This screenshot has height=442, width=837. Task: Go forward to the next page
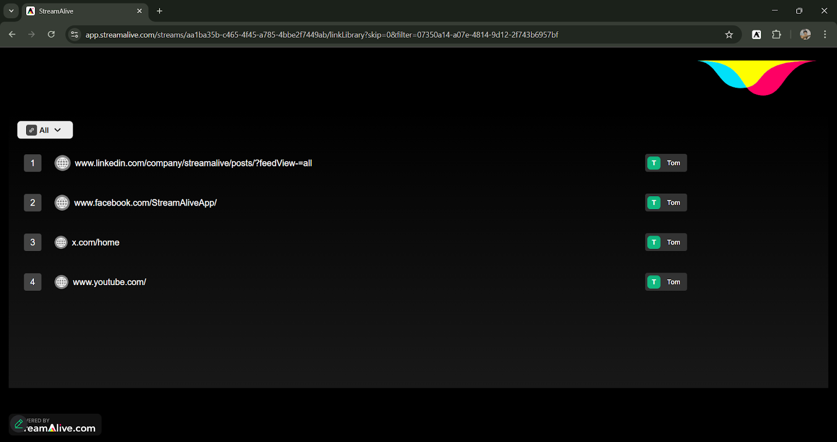[31, 35]
